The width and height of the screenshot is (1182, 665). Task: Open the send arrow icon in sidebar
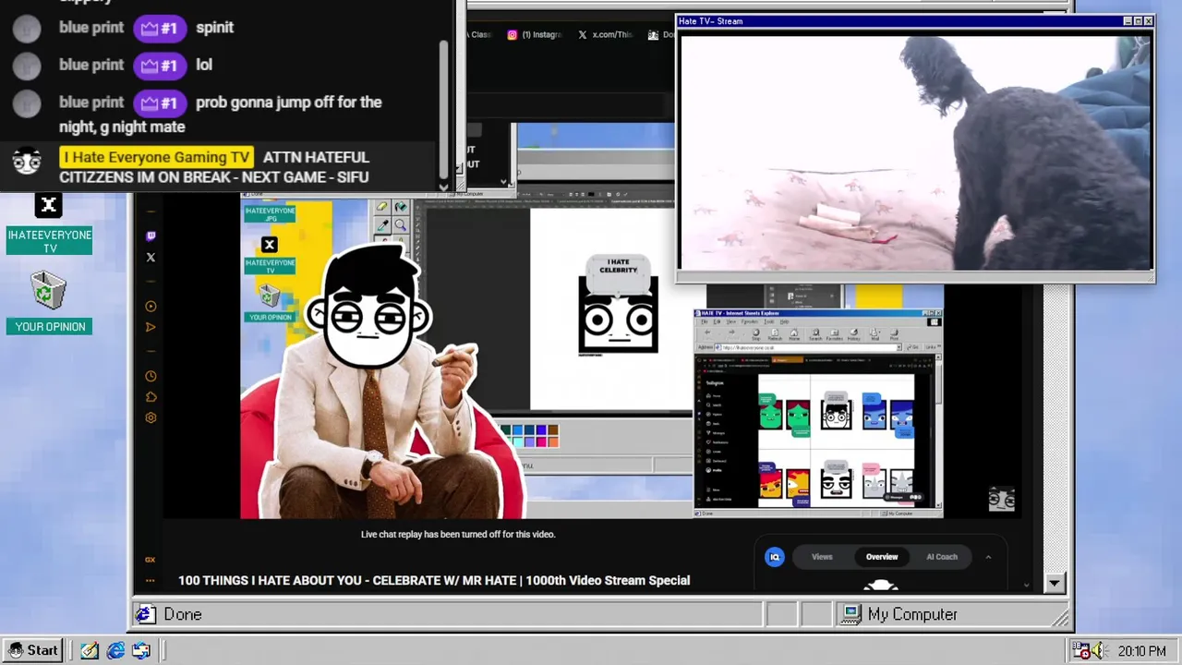pos(151,327)
